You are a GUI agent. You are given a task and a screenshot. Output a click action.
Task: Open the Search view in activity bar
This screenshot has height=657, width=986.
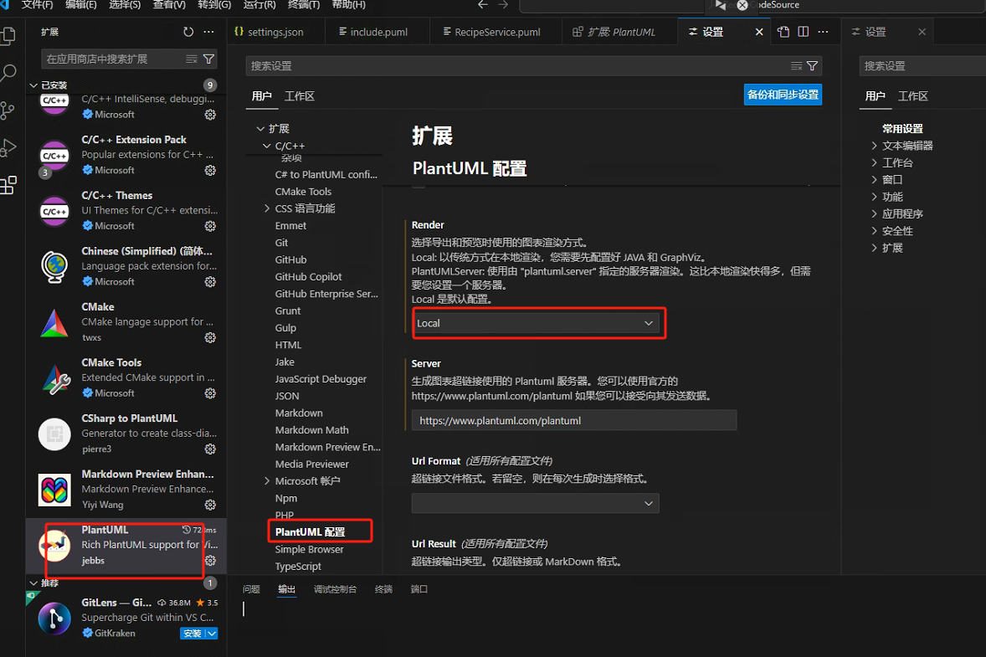tap(8, 73)
